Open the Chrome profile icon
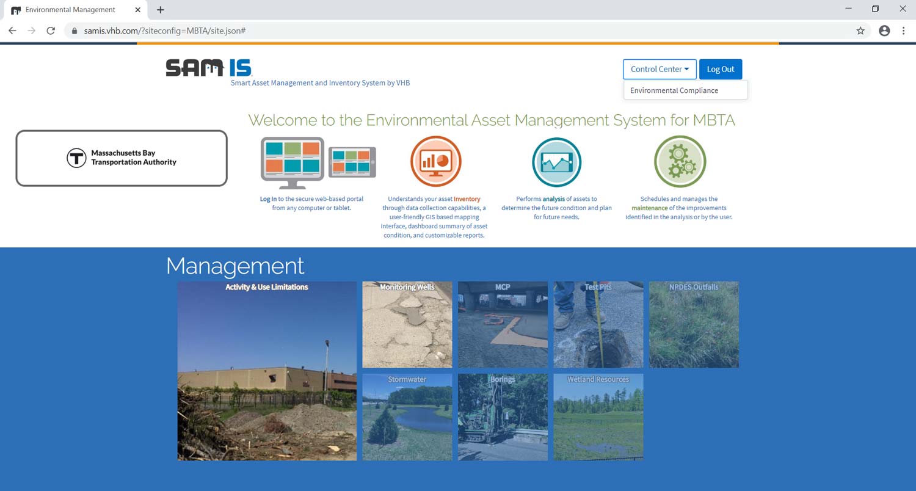916x491 pixels. pos(884,31)
